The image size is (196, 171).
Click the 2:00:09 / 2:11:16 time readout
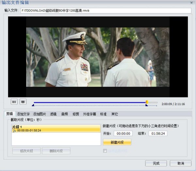tap(173, 104)
